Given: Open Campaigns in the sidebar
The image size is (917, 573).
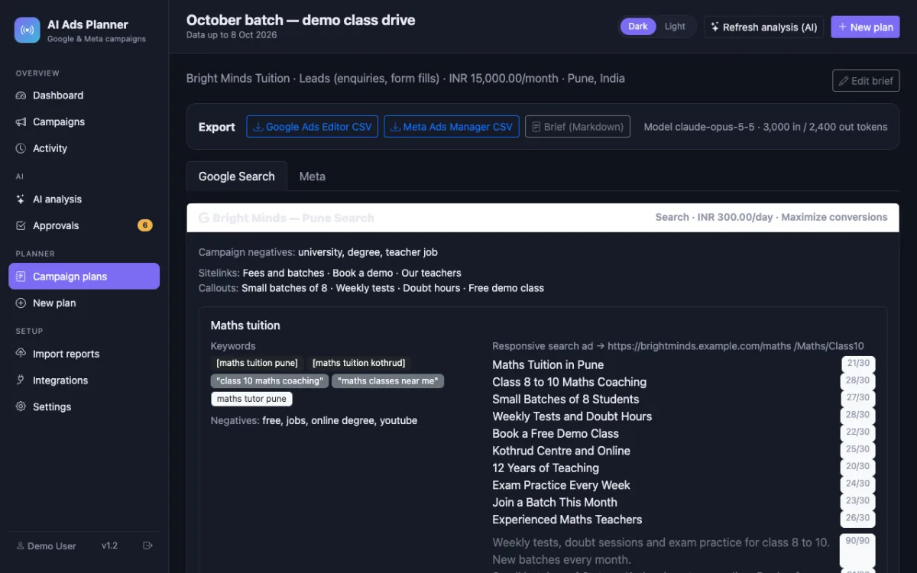Looking at the screenshot, I should [84, 122].
